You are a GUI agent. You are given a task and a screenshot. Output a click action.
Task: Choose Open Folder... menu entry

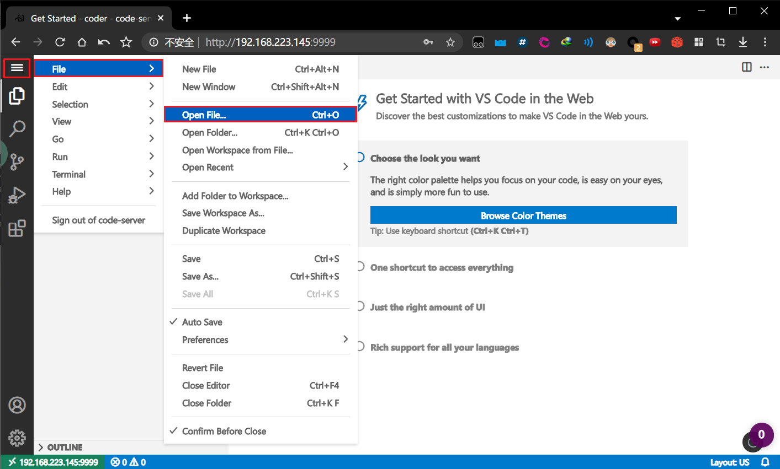261,132
